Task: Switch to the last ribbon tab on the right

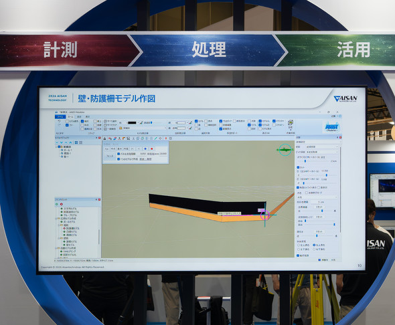Action: point(88,117)
